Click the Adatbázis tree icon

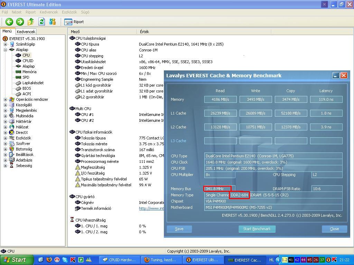(x=12, y=160)
